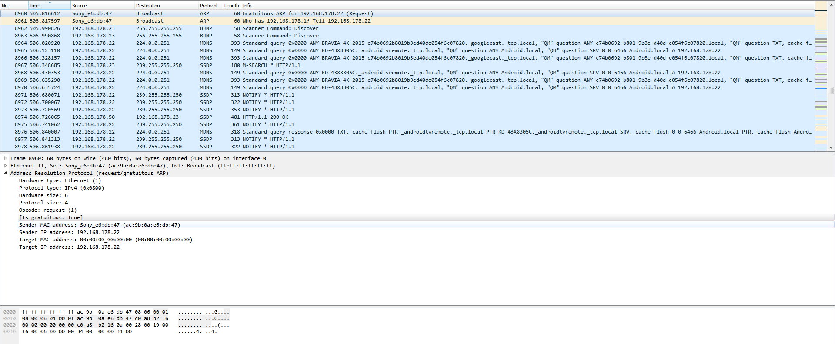Select the Target MAC address field

coord(105,240)
